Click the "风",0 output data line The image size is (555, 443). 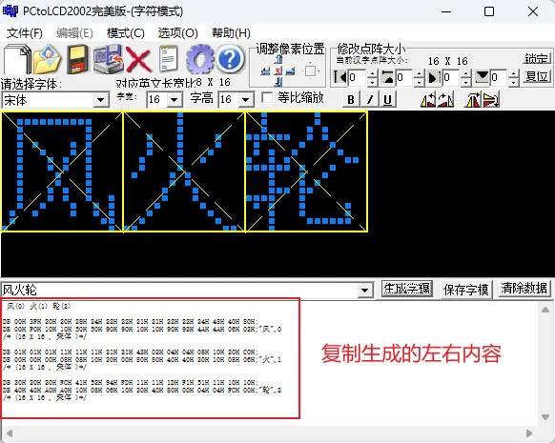(x=142, y=330)
